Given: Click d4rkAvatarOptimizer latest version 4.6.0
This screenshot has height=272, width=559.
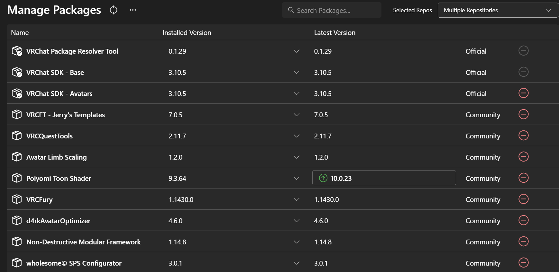Looking at the screenshot, I should (321, 221).
